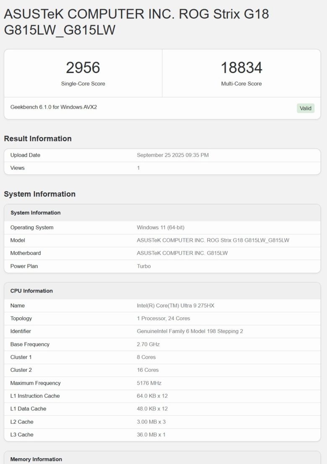Select the 5176 MHz value

[149, 383]
